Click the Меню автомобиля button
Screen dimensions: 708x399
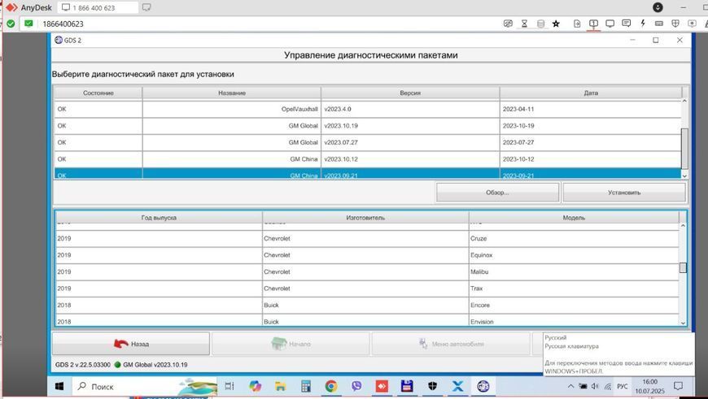coord(451,344)
